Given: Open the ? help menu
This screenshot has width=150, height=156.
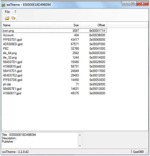Looking at the screenshot, I should [x=15, y=12].
